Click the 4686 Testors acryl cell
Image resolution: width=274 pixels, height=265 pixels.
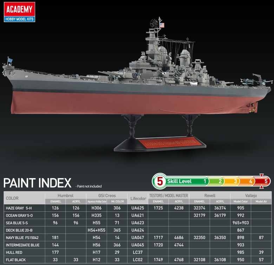(x=179, y=237)
